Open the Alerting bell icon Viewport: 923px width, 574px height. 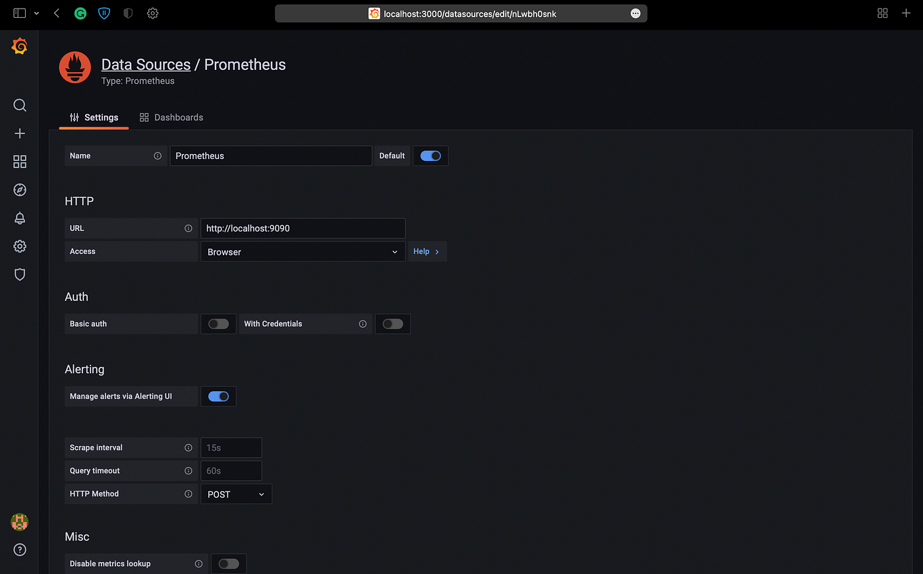click(x=20, y=218)
